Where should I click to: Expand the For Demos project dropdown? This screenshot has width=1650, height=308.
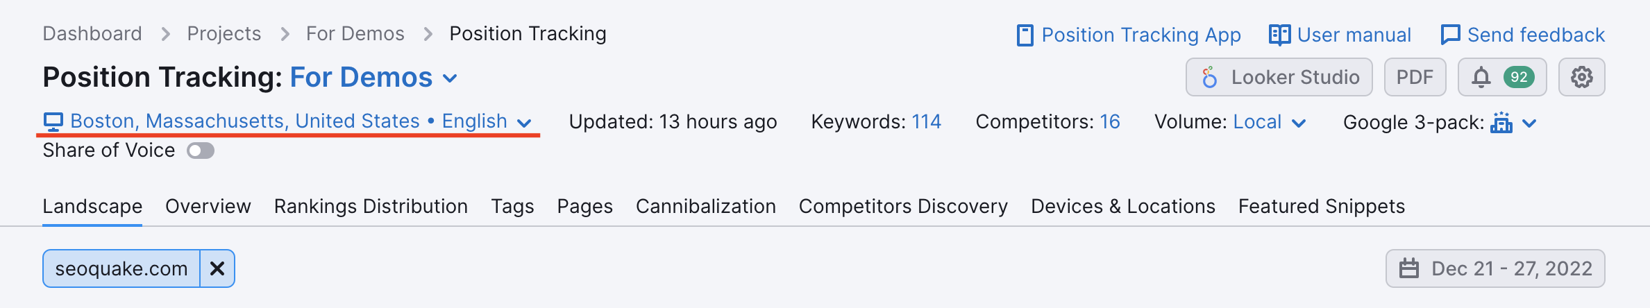coord(451,78)
